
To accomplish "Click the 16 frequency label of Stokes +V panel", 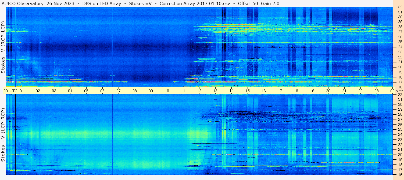I will pos(400,174).
